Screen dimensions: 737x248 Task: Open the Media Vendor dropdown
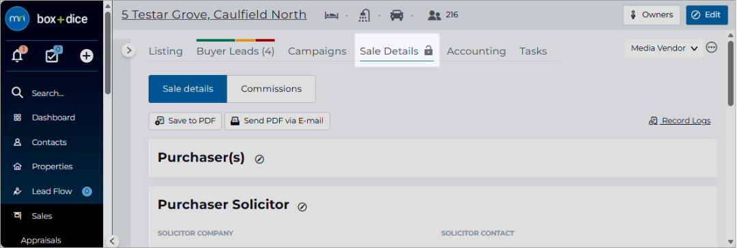click(x=664, y=48)
